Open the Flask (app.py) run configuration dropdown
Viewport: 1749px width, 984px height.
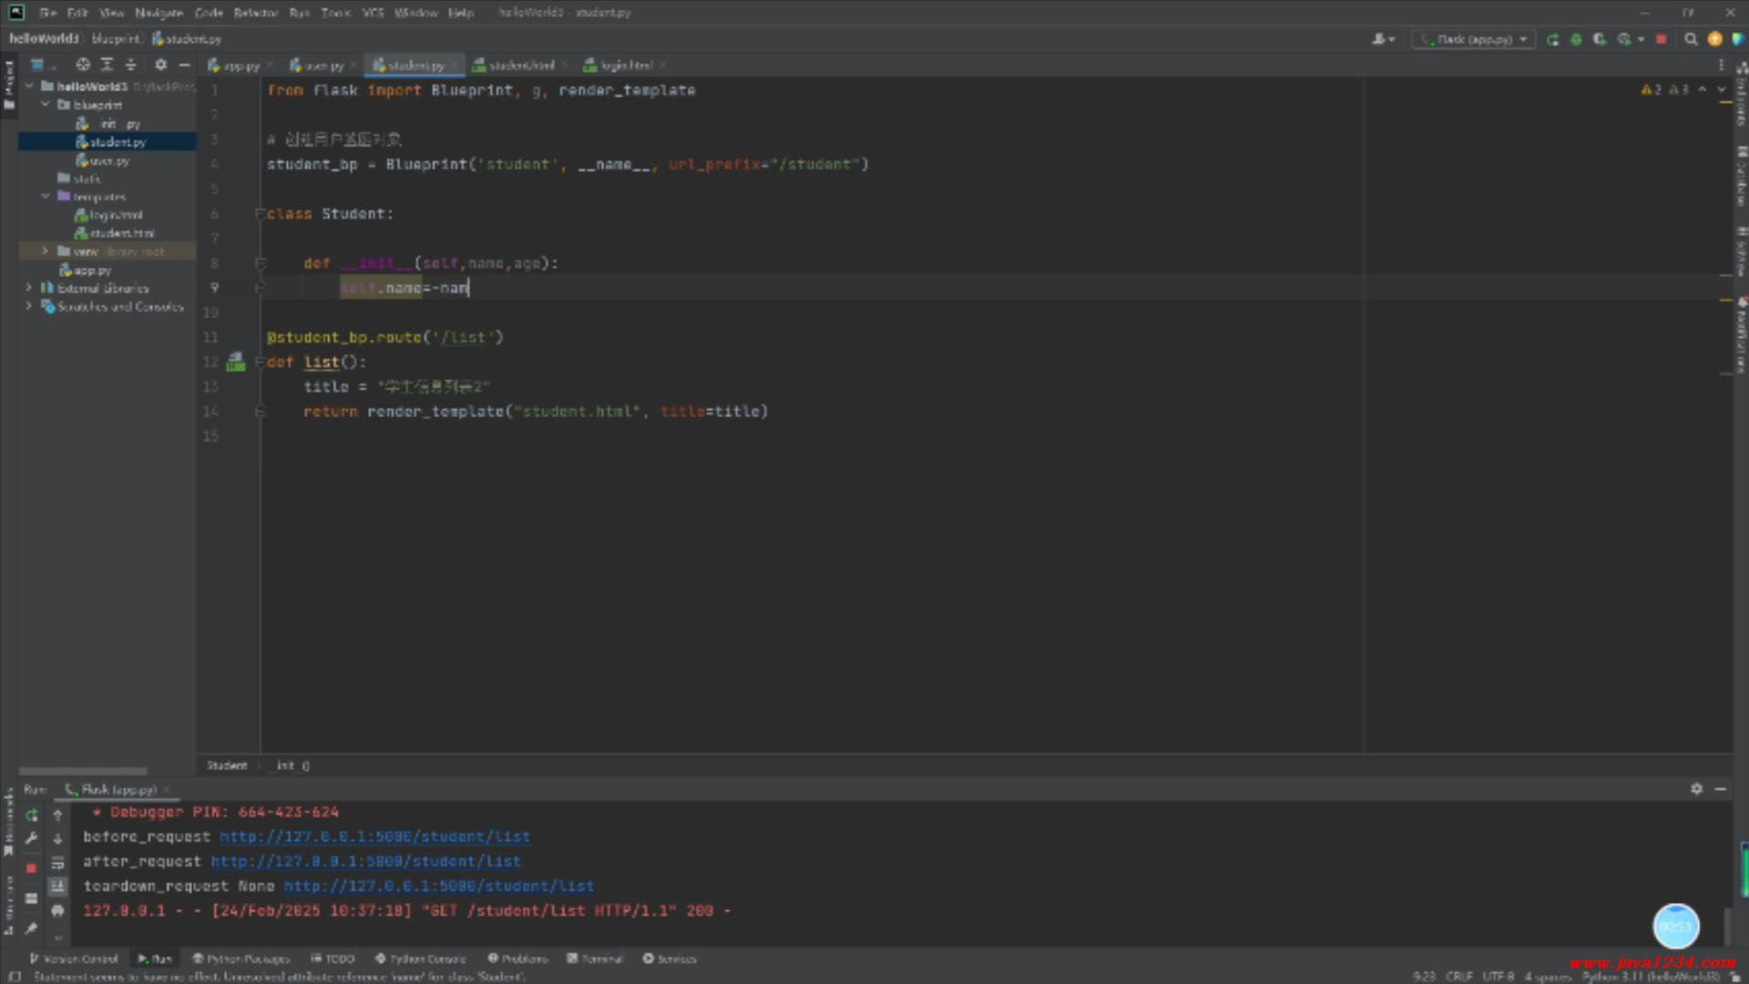click(x=1474, y=39)
